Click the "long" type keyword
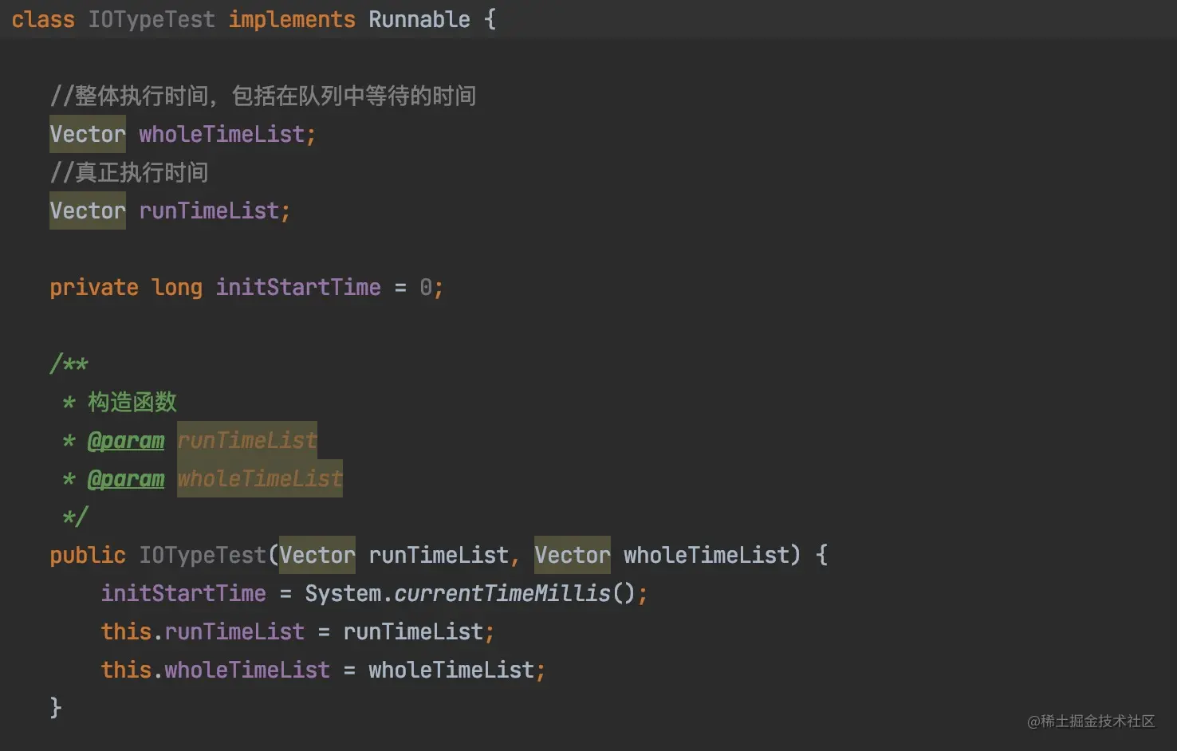 tap(177, 287)
